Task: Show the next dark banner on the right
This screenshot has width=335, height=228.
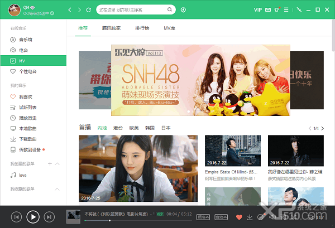Action: click(307, 80)
